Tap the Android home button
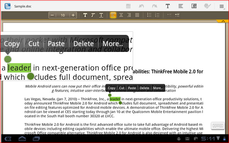 [x=22, y=139]
